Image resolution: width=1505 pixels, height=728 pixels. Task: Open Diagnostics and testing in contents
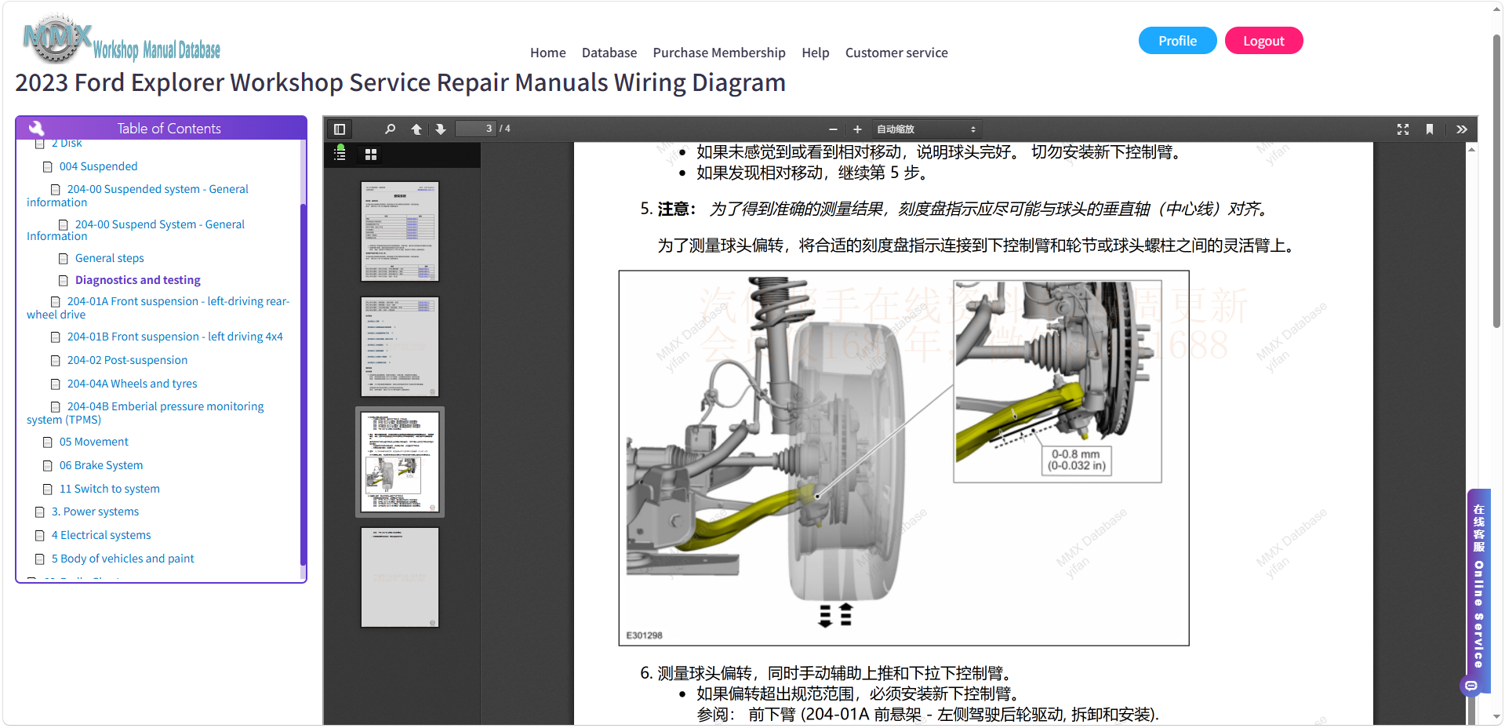click(x=137, y=280)
